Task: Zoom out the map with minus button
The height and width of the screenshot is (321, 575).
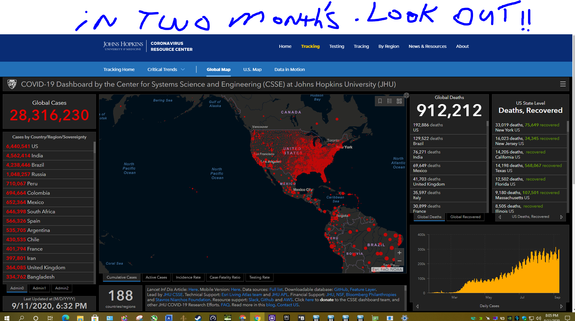Action: (399, 261)
